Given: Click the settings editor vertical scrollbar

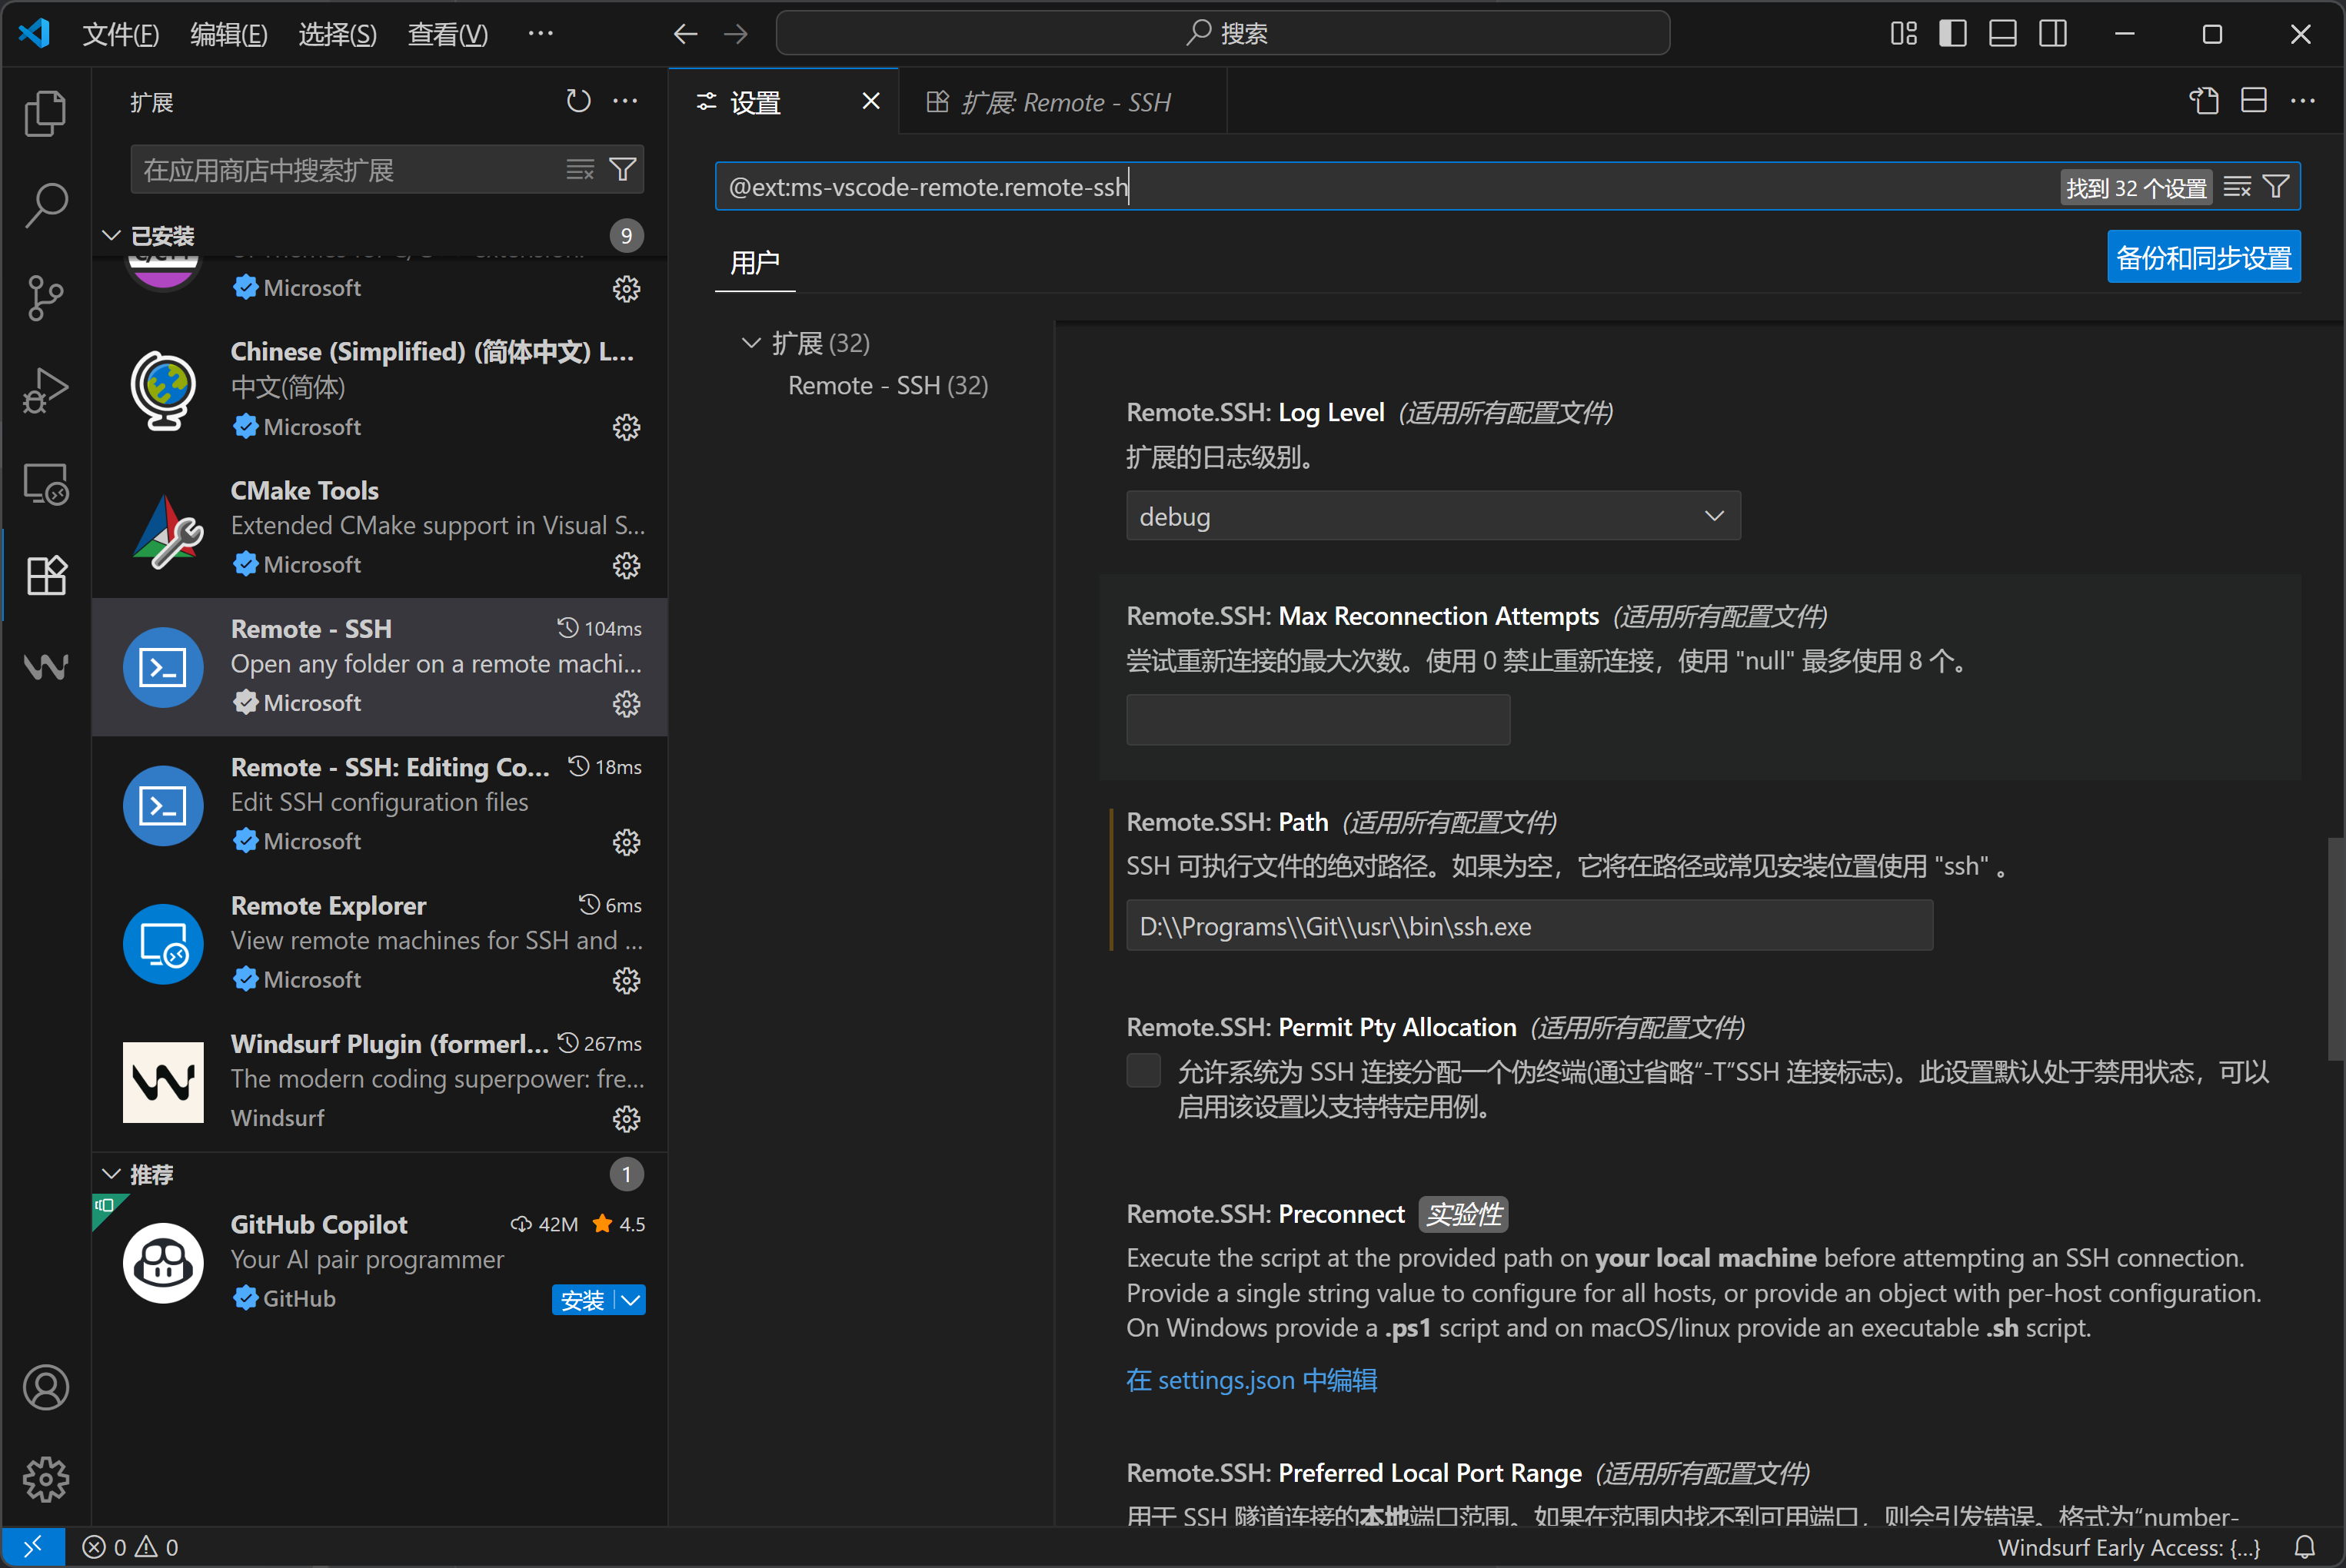Looking at the screenshot, I should [x=2335, y=948].
